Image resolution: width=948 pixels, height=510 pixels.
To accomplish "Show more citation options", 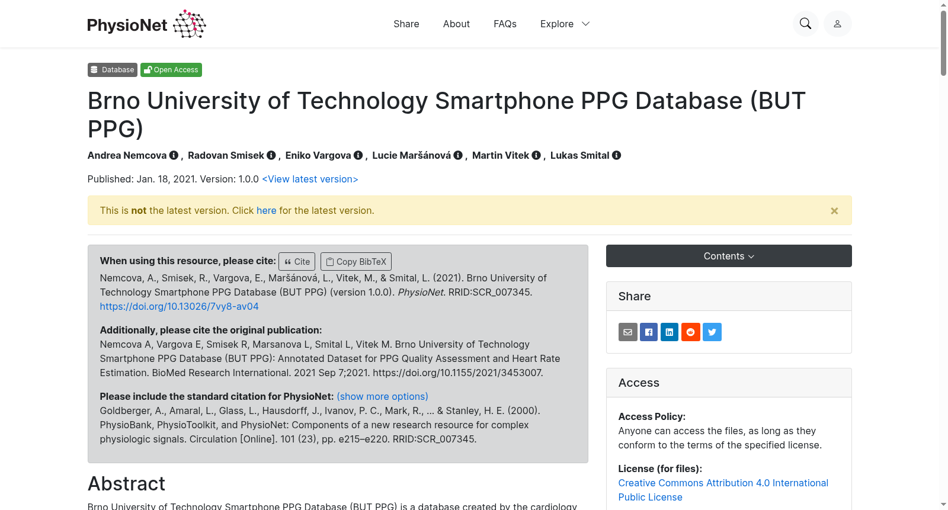I will point(382,396).
